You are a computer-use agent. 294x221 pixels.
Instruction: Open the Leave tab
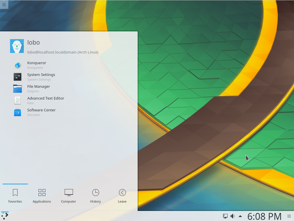[122, 196]
